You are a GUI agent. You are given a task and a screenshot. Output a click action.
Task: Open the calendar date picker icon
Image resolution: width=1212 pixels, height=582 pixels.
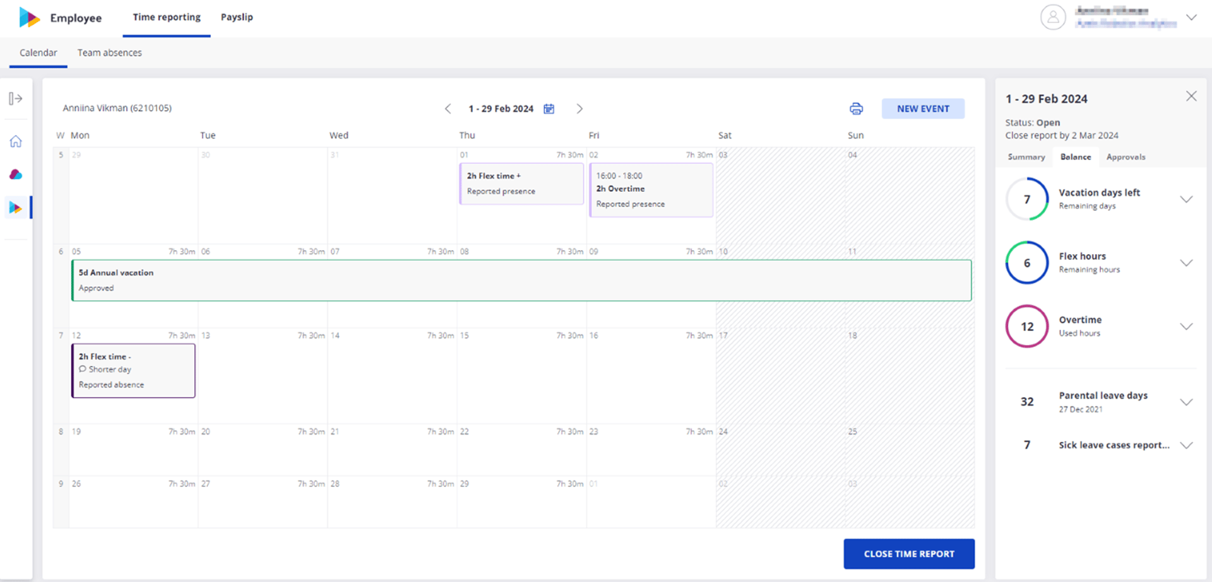point(549,108)
